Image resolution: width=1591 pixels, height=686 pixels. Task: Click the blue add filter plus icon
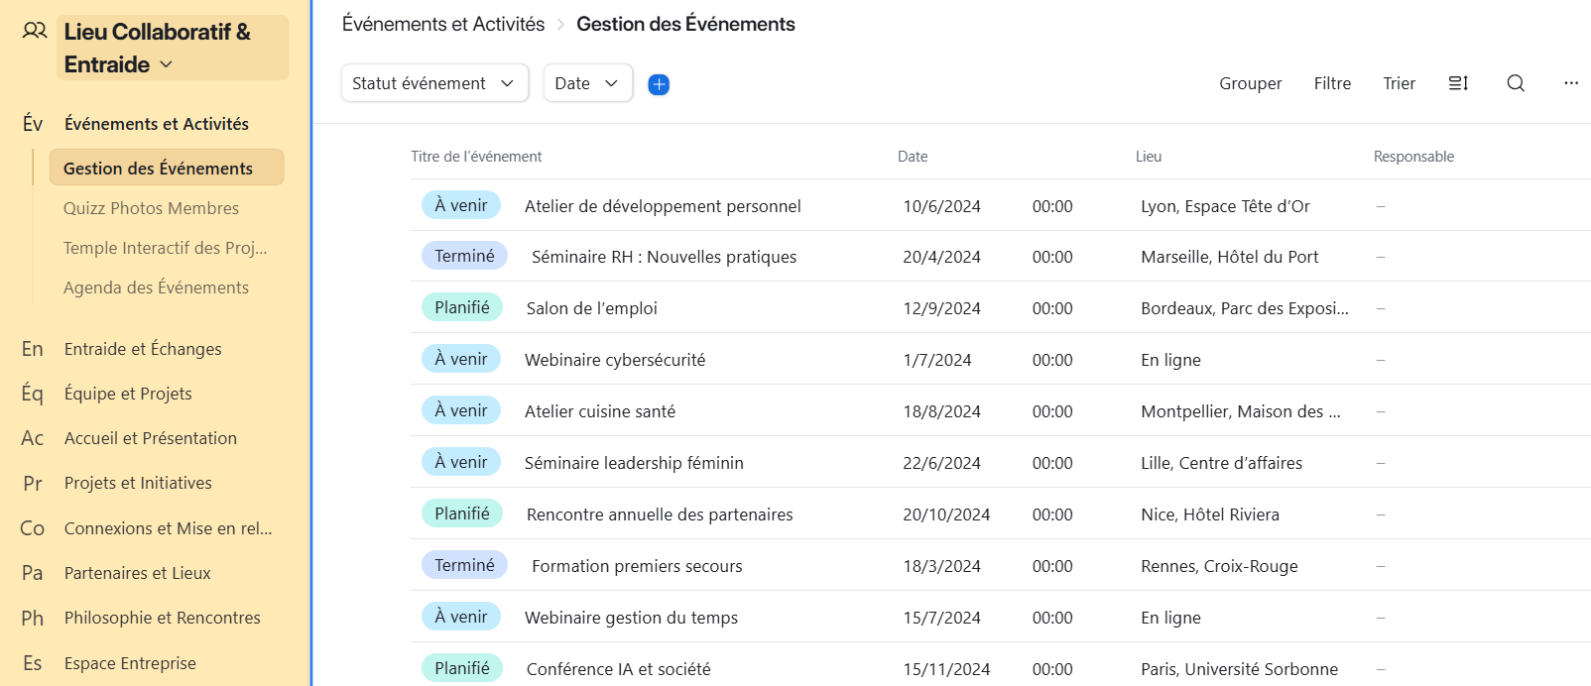[659, 84]
